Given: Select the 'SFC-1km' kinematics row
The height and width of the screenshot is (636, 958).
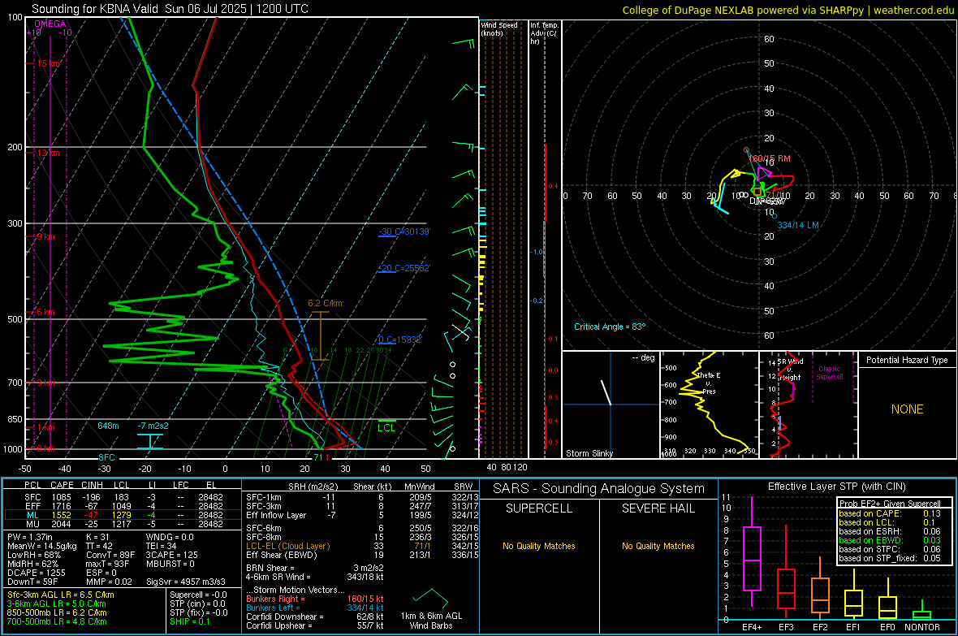Looking at the screenshot, I should (362, 498).
